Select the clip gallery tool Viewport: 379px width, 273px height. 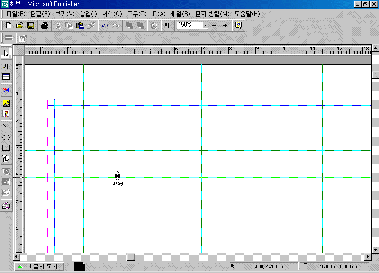click(x=6, y=114)
